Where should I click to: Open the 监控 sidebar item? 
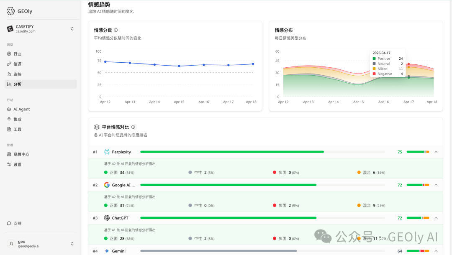coord(41,74)
